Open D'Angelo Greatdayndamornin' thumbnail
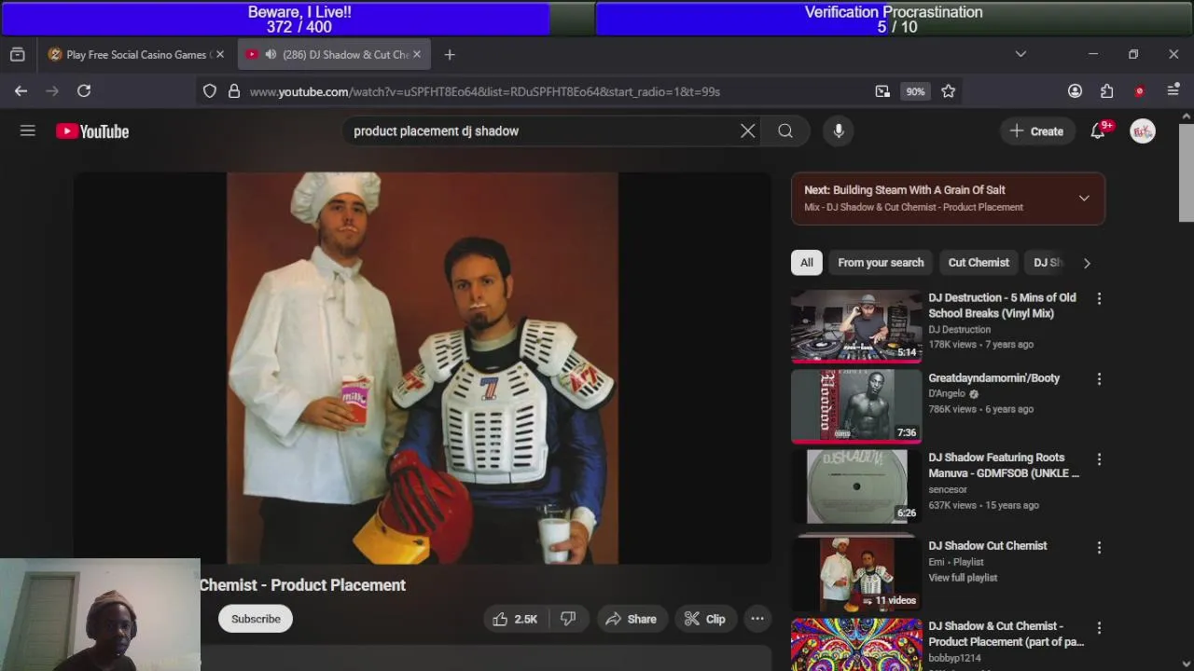Screen dimensions: 1194x671 click(x=856, y=406)
